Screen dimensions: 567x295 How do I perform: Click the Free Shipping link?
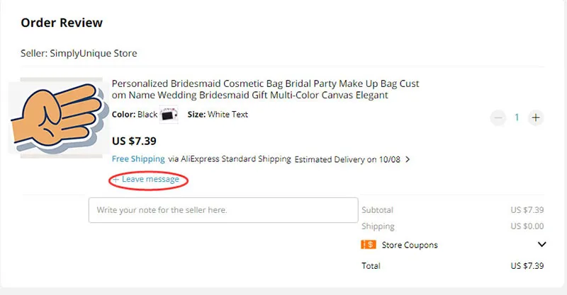(138, 159)
